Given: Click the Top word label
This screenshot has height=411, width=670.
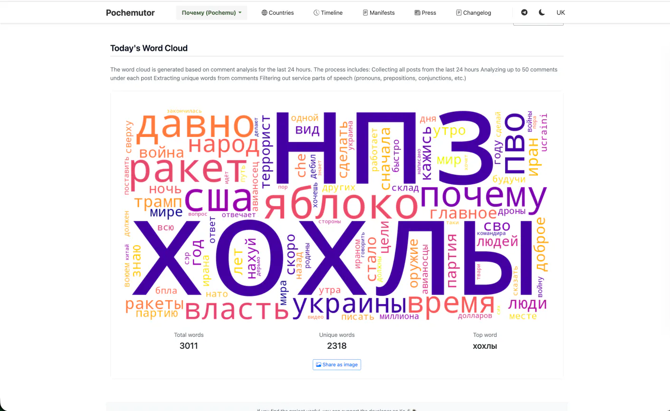Looking at the screenshot, I should tap(485, 335).
